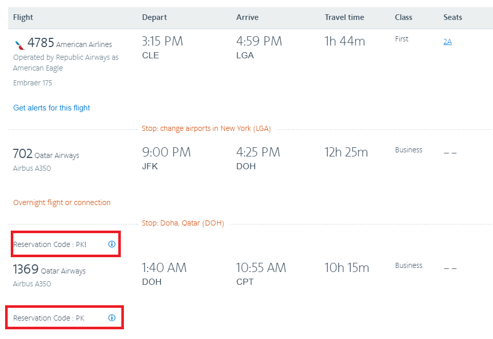
Task: Click the Reservation Code PKE label
Action: (x=50, y=244)
